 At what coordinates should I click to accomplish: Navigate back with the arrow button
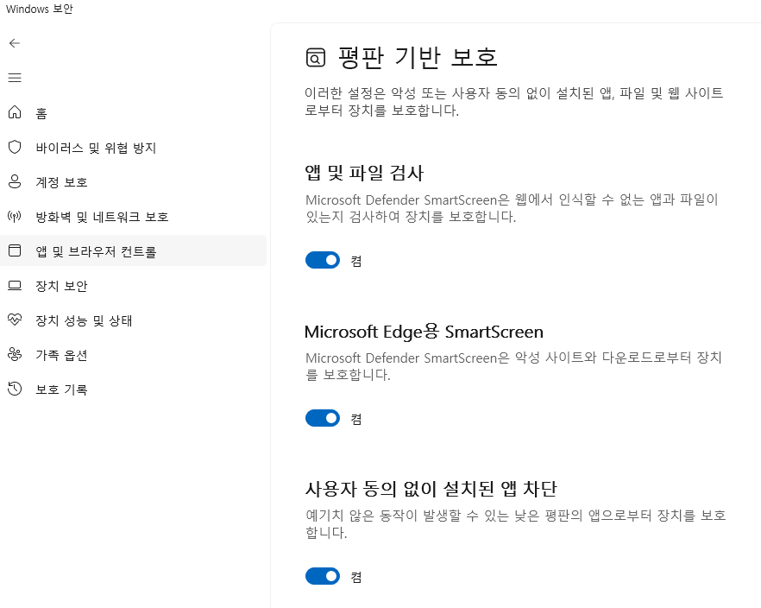[x=14, y=43]
